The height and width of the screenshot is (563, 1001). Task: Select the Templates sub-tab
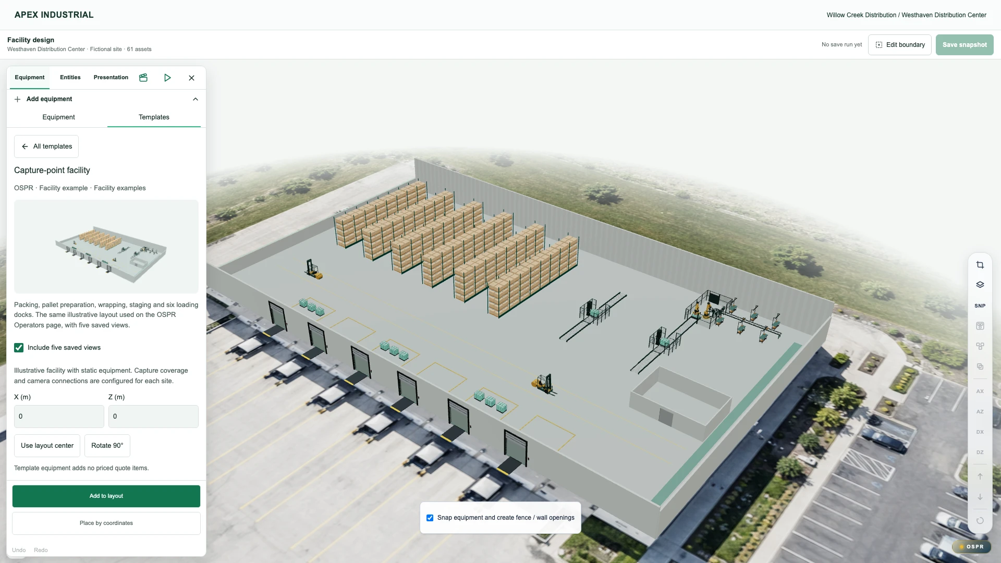click(x=154, y=117)
